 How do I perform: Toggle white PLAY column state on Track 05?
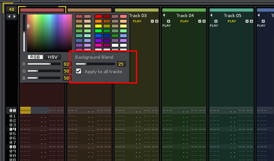[214, 26]
